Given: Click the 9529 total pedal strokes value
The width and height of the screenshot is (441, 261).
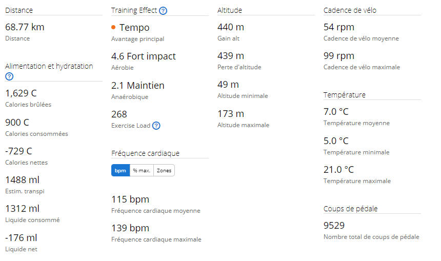Looking at the screenshot, I should click(x=334, y=225).
